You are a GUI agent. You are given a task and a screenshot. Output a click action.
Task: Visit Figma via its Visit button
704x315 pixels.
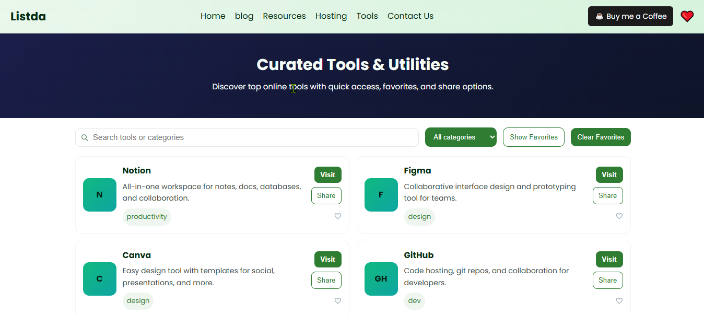click(609, 175)
